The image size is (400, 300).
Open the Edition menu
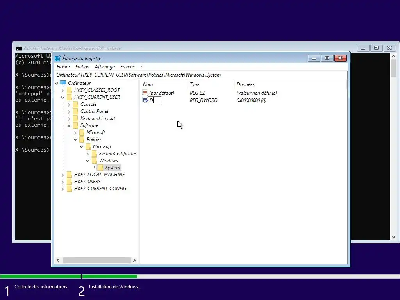click(x=82, y=67)
